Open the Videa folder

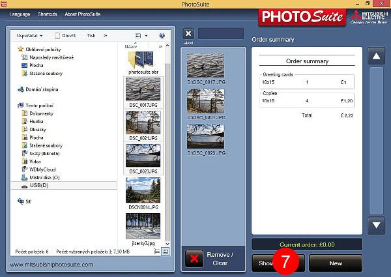[x=31, y=162]
